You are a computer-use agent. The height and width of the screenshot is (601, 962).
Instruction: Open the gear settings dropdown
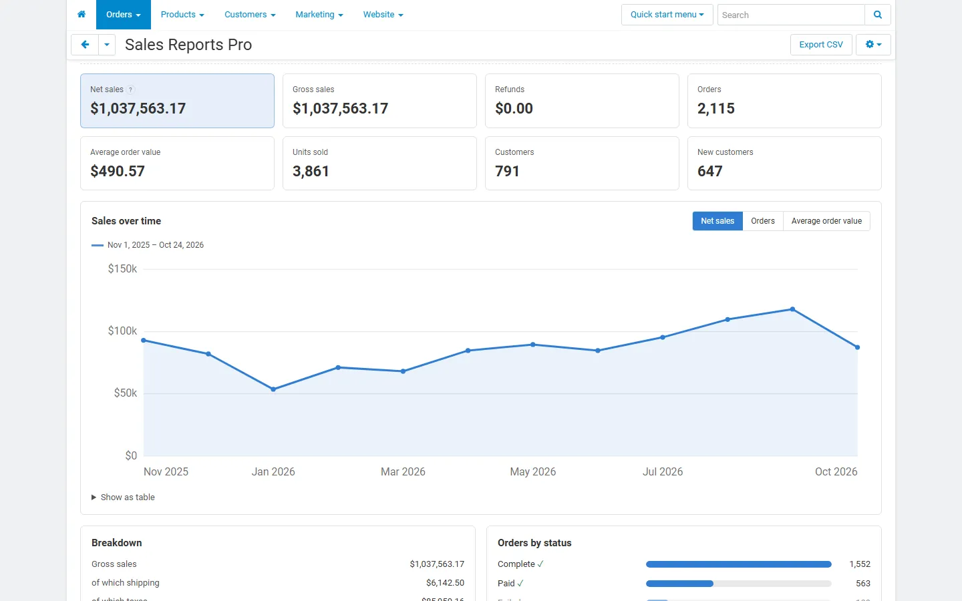pyautogui.click(x=873, y=45)
